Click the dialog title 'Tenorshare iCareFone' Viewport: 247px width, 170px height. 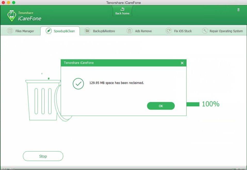(x=79, y=63)
